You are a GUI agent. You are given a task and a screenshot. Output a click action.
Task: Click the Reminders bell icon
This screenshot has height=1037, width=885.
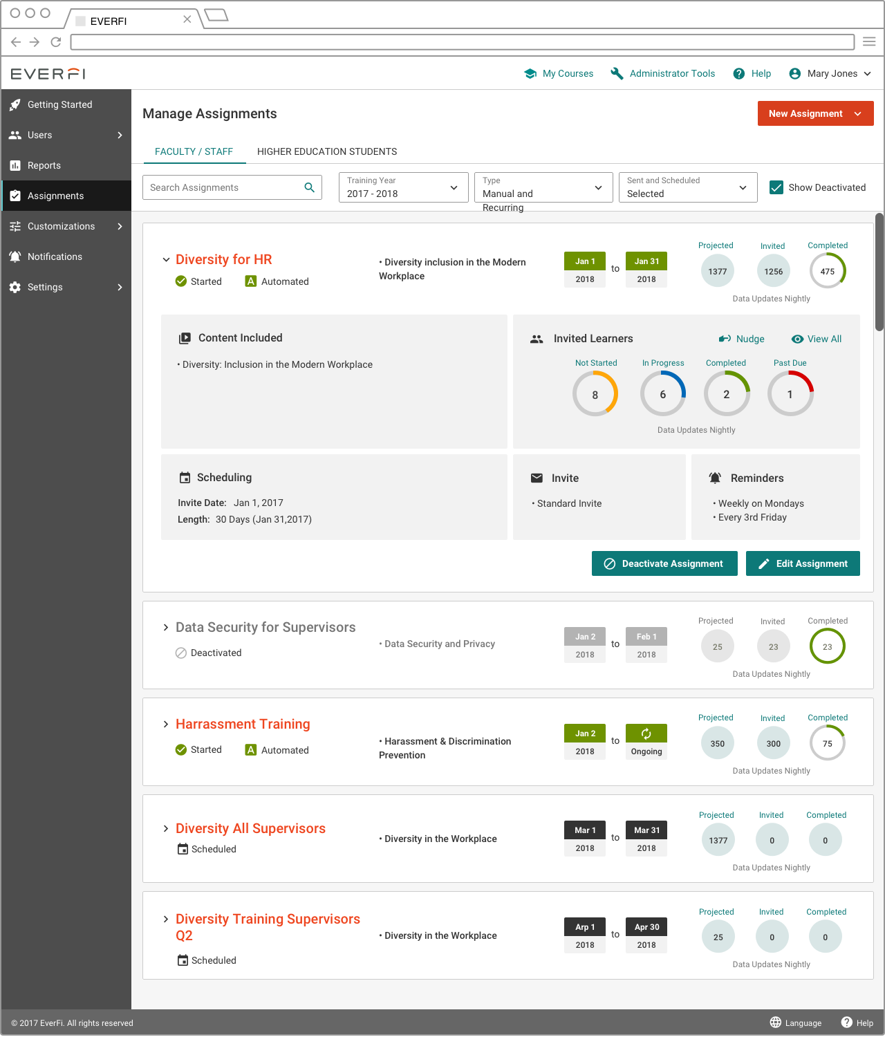[715, 478]
